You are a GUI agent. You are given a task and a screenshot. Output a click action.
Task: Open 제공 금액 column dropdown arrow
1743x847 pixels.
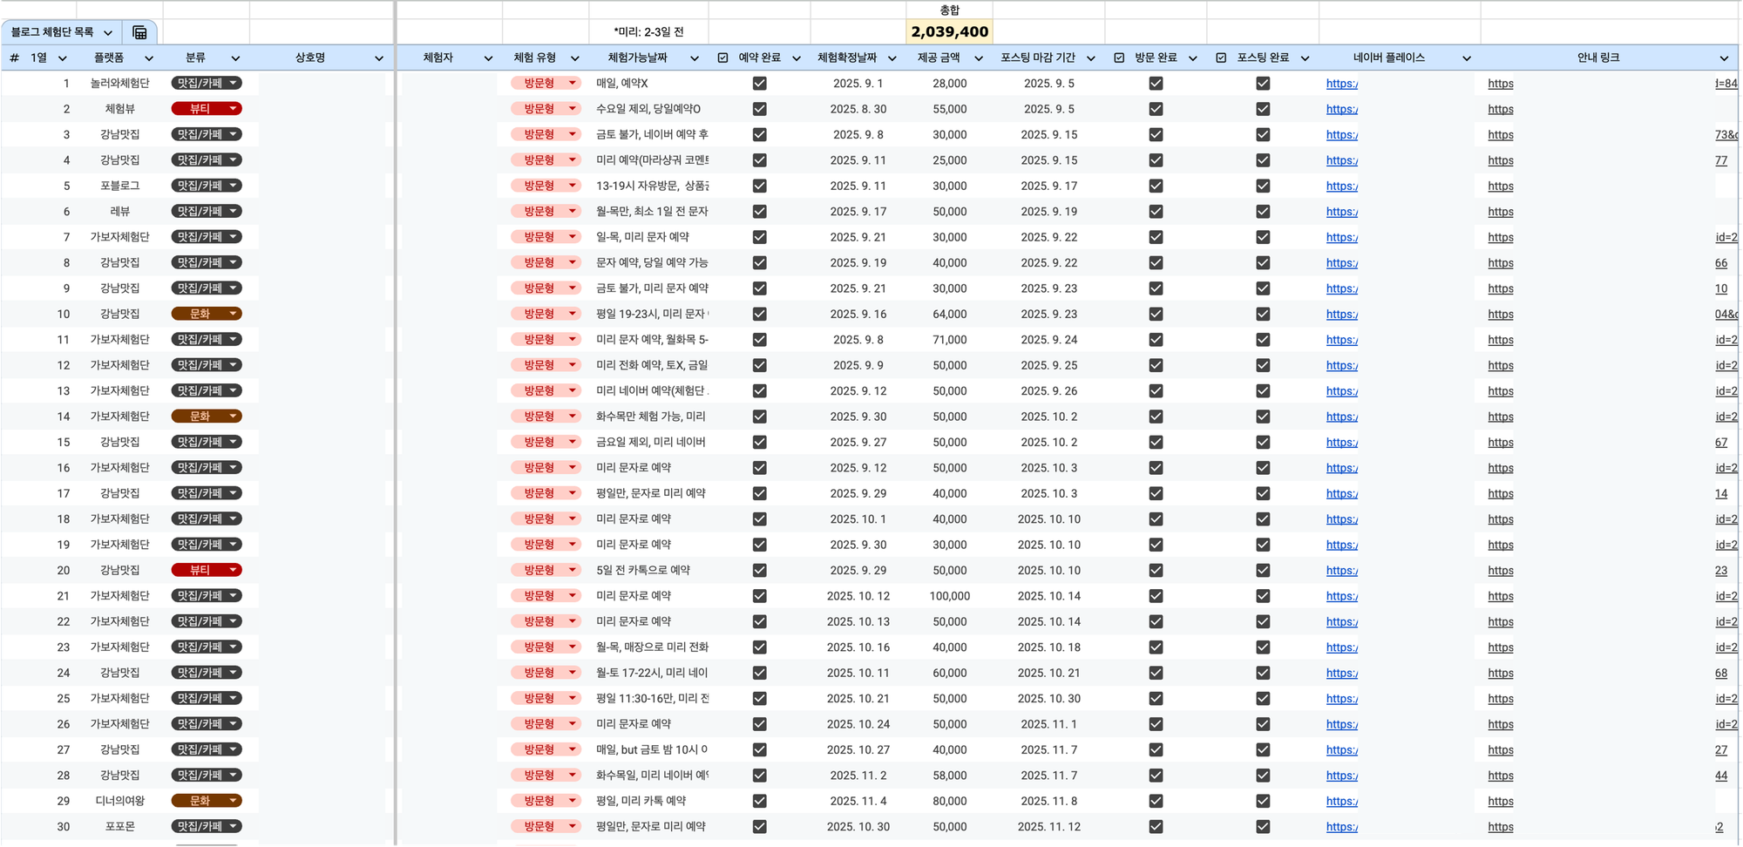[978, 58]
